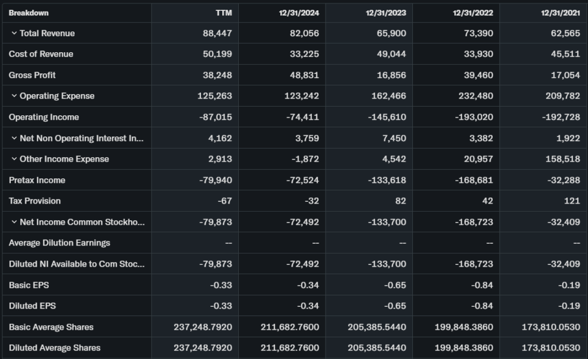Click the Breakdown column header
The image size is (588, 359).
click(x=29, y=13)
